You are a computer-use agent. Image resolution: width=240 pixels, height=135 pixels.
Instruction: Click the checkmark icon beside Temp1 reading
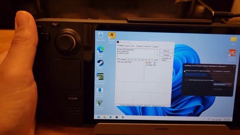147,65
